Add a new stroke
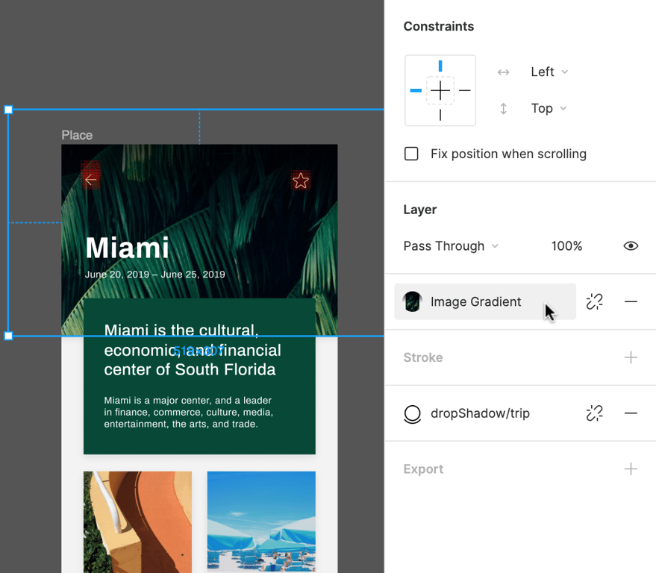The width and height of the screenshot is (656, 573). [631, 357]
